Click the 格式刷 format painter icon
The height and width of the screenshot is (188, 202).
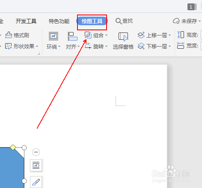[x=9, y=35]
